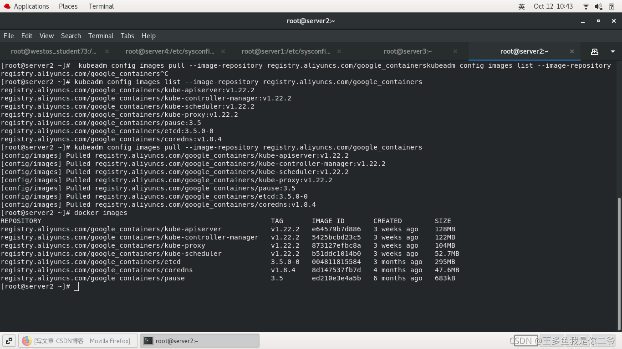Click the 295MB size value
This screenshot has height=349, width=622.
pos(445,262)
